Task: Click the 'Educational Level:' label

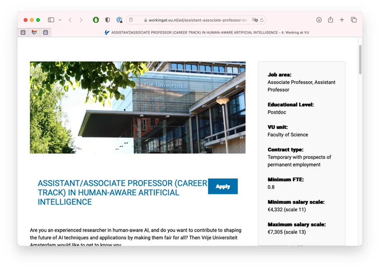Action: 291,105
